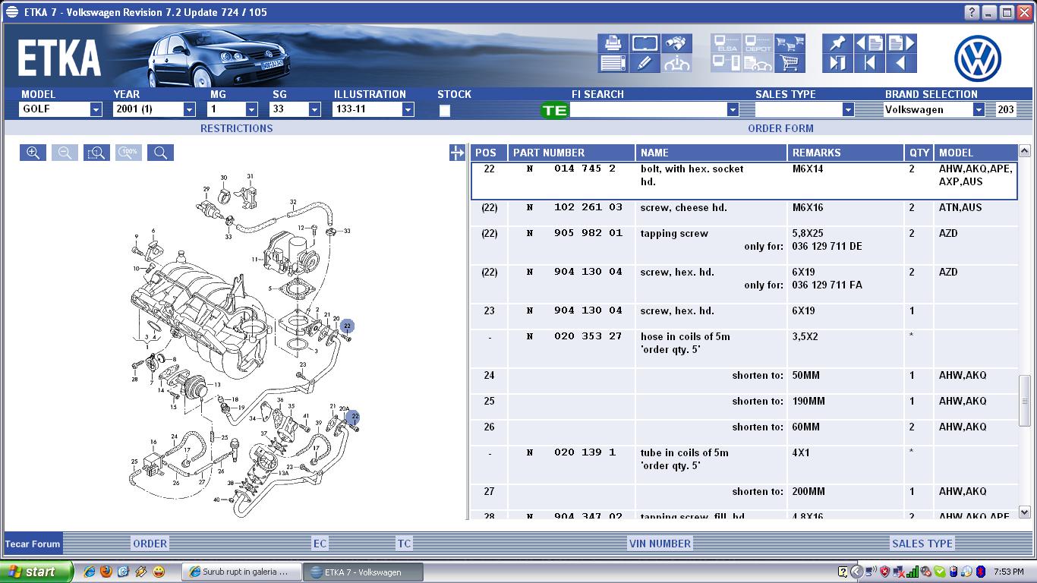Reset illustration zoom to 100%

(128, 153)
